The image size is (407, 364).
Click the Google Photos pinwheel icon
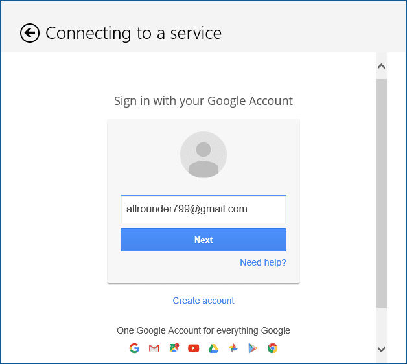tap(233, 348)
